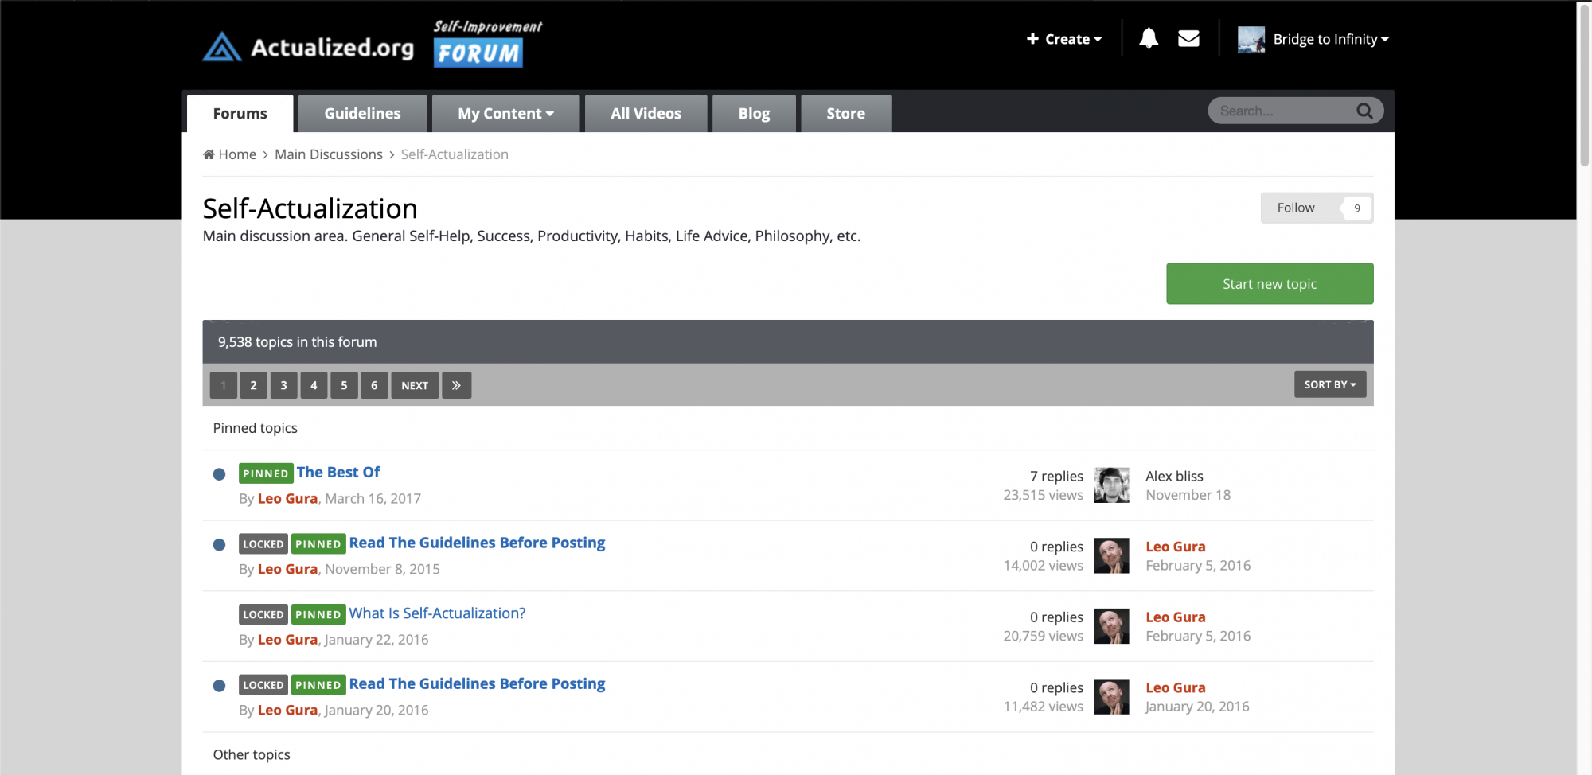The width and height of the screenshot is (1592, 775).
Task: Expand the Create dropdown
Action: click(1064, 39)
